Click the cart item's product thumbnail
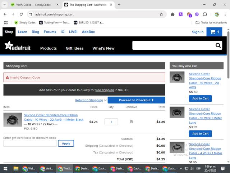230x173 pixels. pyautogui.click(x=13, y=120)
